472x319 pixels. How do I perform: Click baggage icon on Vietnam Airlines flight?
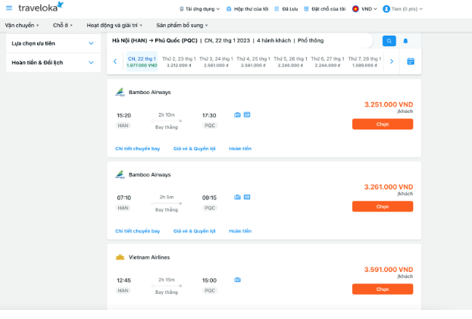pos(237,280)
